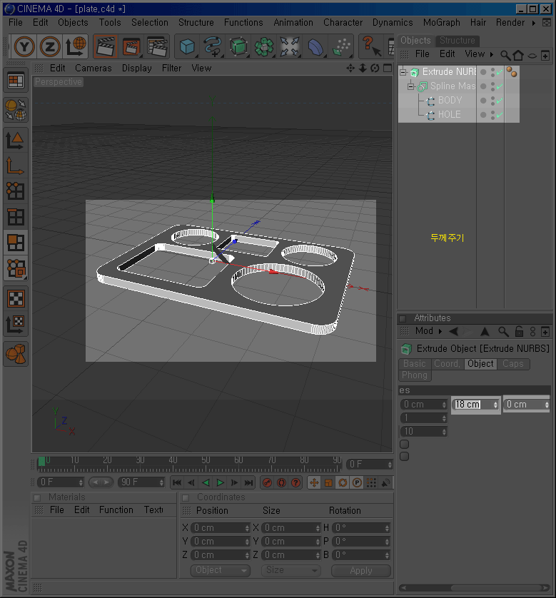Toggle the Z axis lock icon

coord(49,47)
